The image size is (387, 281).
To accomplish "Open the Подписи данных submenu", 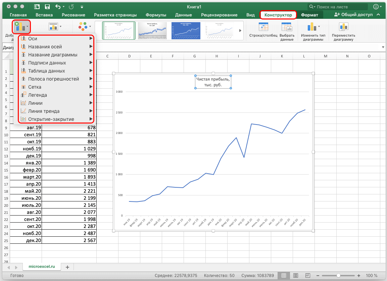I will (x=56, y=63).
